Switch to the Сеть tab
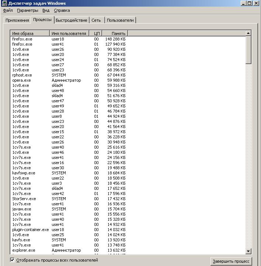This screenshot has width=261, height=266. pos(96,20)
